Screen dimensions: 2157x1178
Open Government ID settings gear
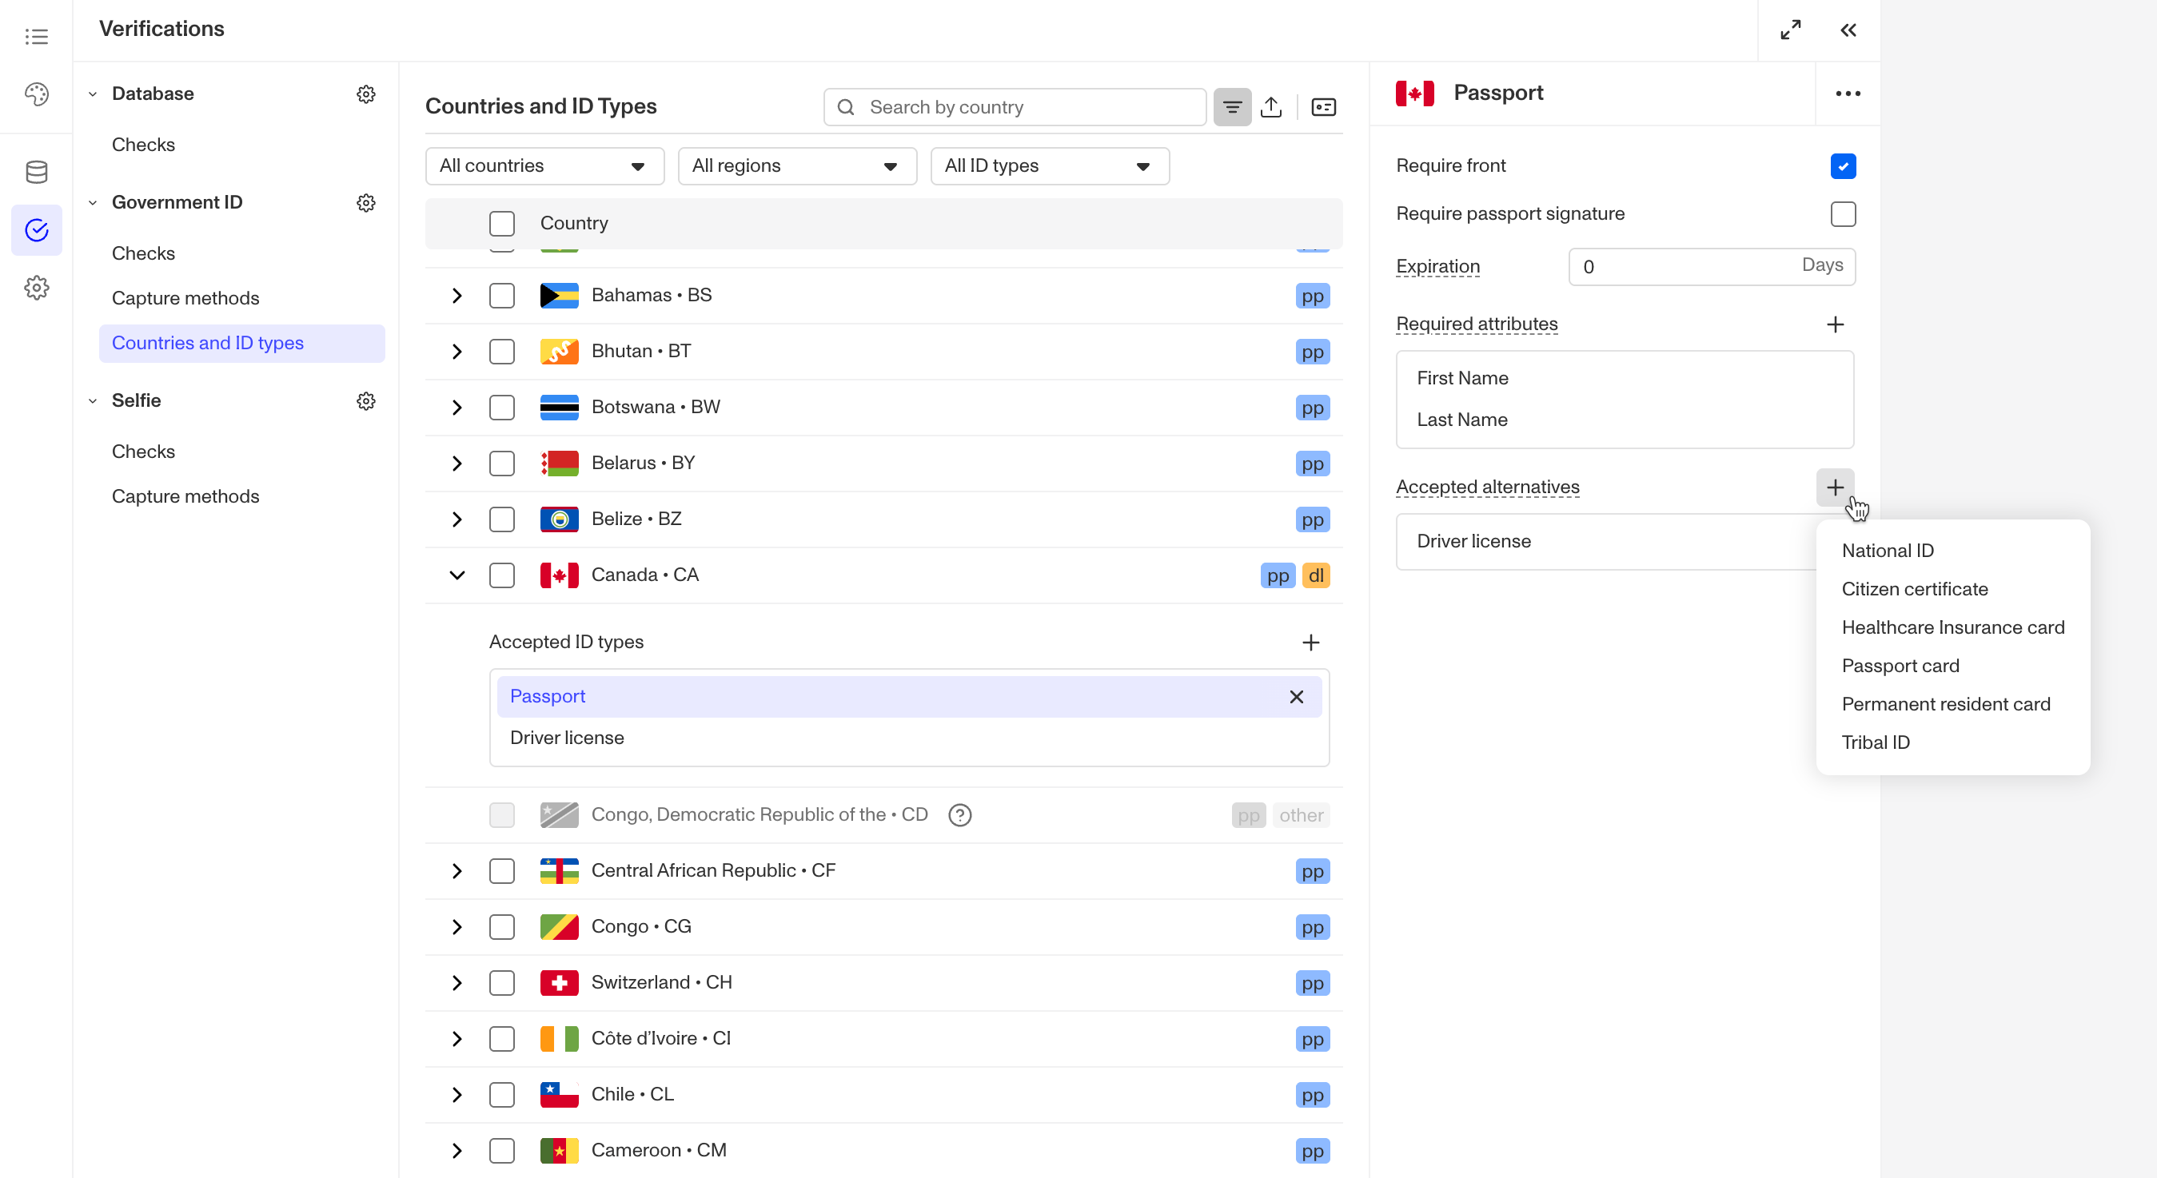366,203
